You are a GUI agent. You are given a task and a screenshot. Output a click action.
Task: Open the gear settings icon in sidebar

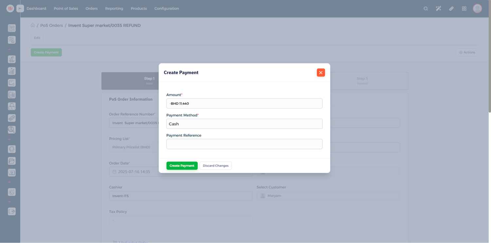click(12, 192)
